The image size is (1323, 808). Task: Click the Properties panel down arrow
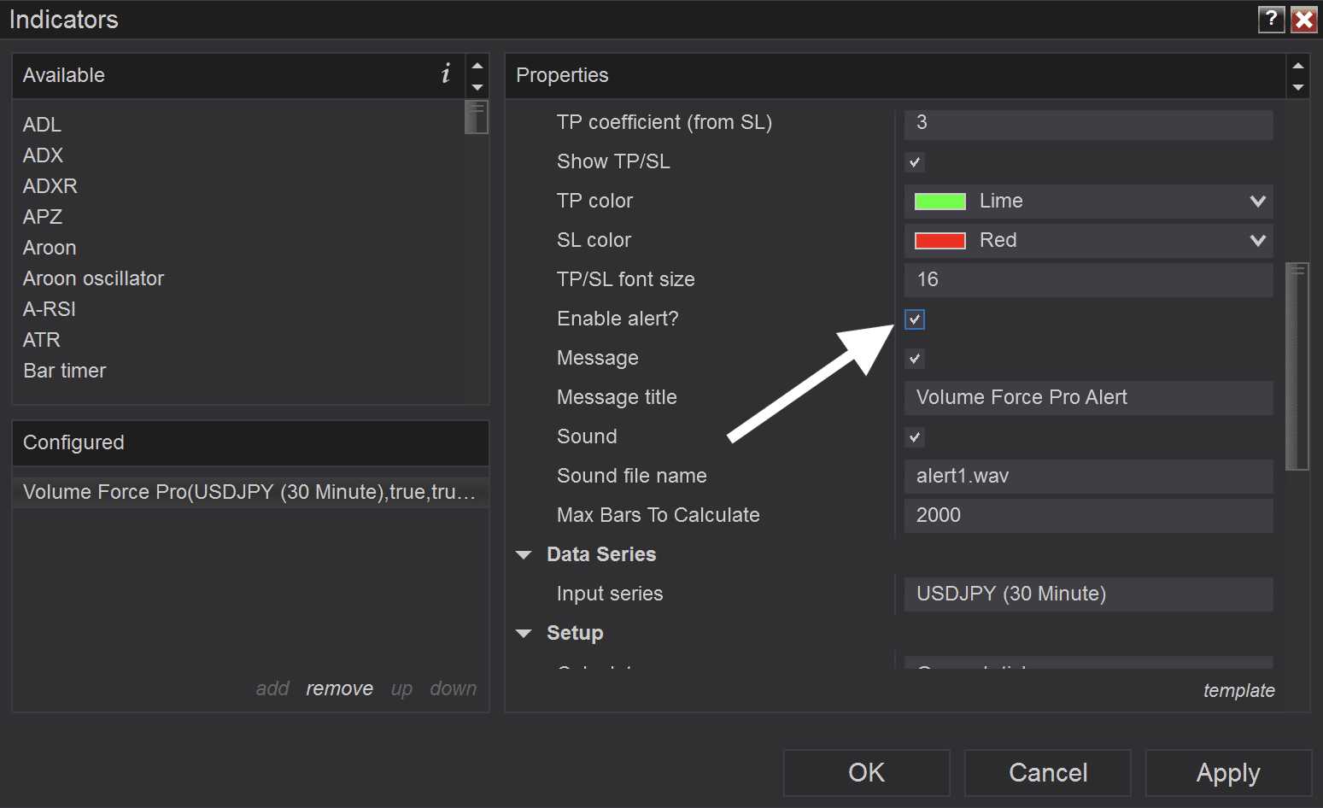click(1298, 87)
